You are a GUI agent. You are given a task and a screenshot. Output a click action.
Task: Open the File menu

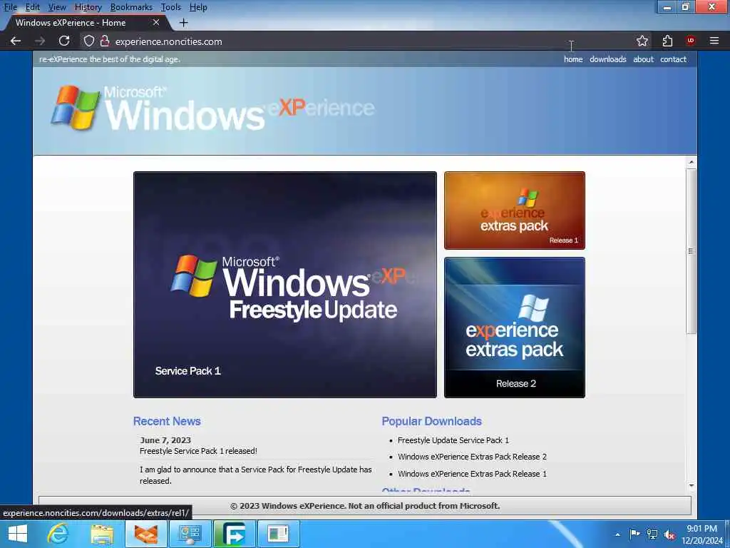click(x=11, y=7)
